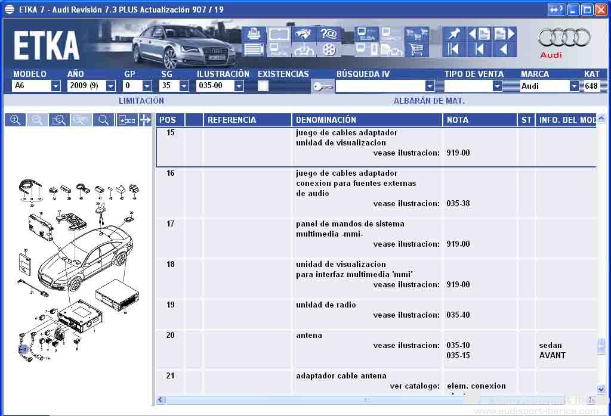Zoom in on the illustration
This screenshot has height=416, width=611.
click(15, 120)
